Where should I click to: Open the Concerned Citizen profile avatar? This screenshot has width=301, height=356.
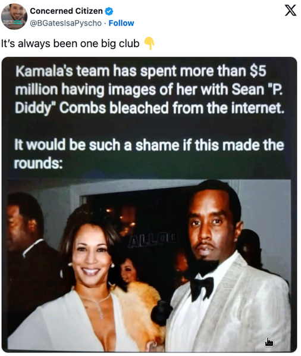(14, 16)
